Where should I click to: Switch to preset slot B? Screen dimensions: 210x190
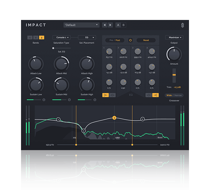124,25
